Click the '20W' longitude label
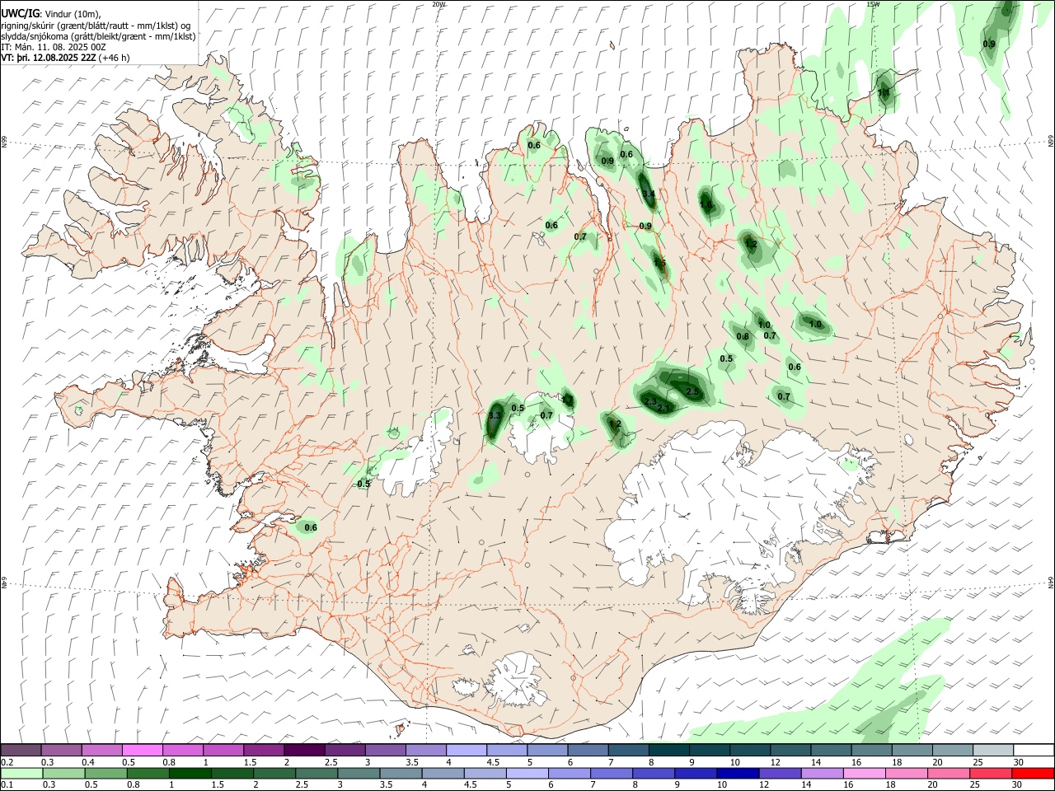Image resolution: width=1055 pixels, height=791 pixels. [438, 4]
